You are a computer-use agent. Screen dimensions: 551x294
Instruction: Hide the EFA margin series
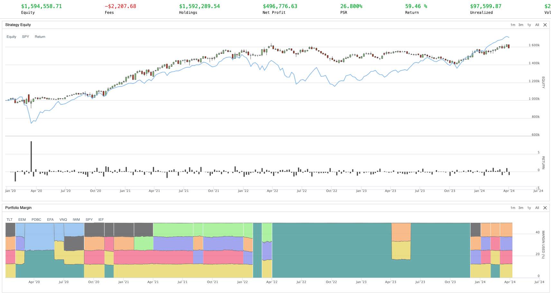(50, 220)
